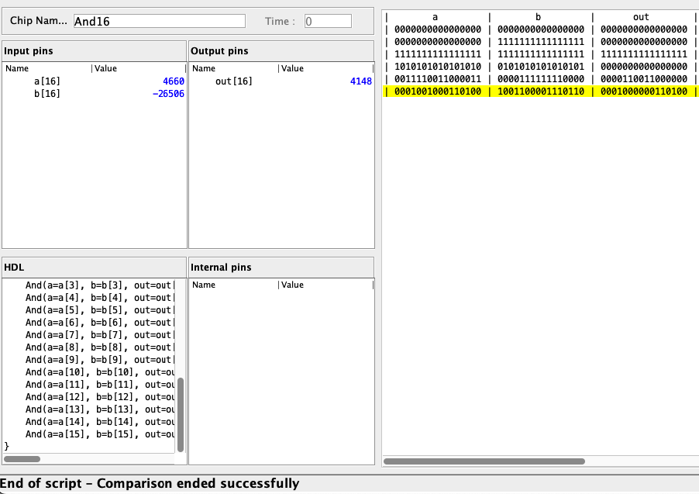The width and height of the screenshot is (699, 494).
Task: Click the Internal pins panel title
Action: click(x=221, y=268)
